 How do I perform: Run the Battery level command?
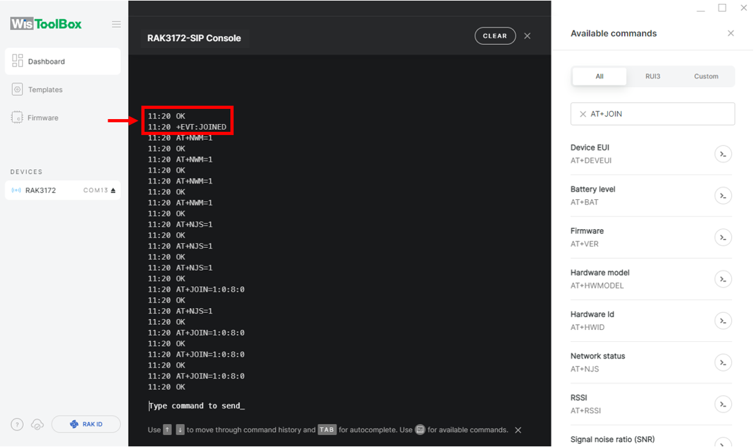pyautogui.click(x=723, y=195)
